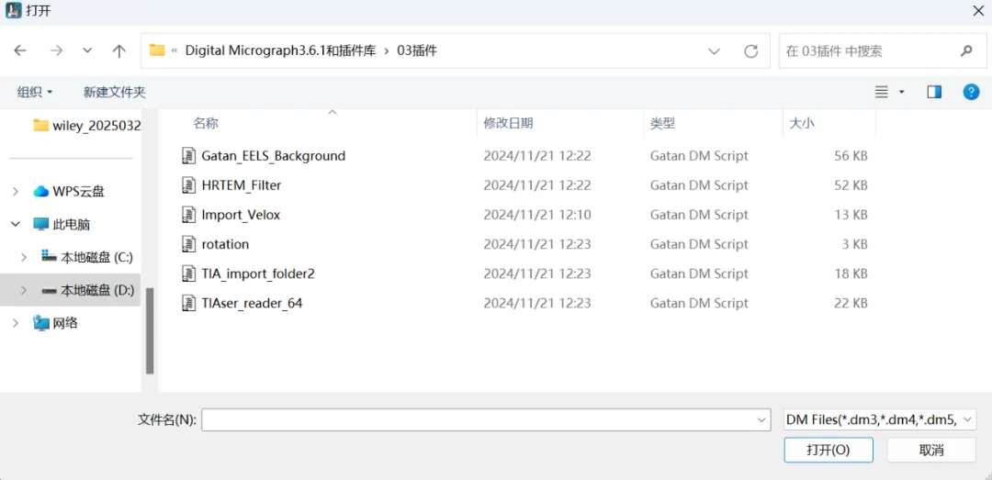The height and width of the screenshot is (480, 992).
Task: Sort files by the 大小 column
Action: coord(802,123)
